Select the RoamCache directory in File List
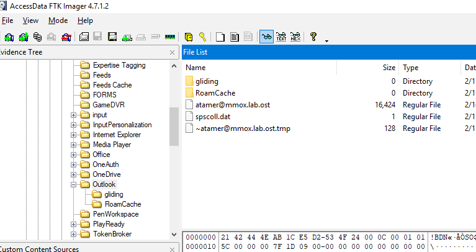Viewport: 476px width, 252px height. [215, 93]
